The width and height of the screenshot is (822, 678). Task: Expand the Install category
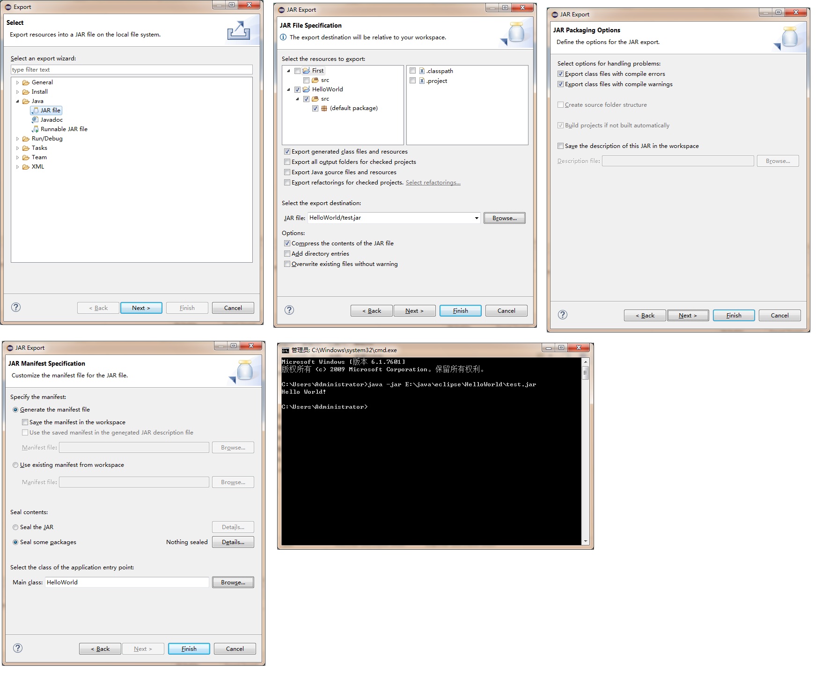point(18,92)
